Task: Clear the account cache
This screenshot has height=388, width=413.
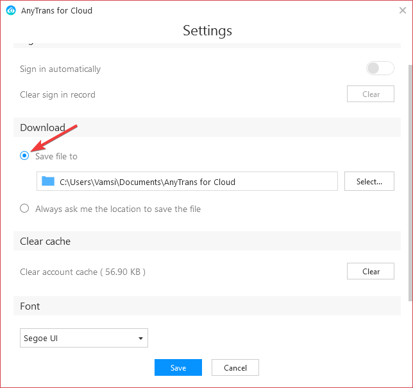Action: [370, 271]
